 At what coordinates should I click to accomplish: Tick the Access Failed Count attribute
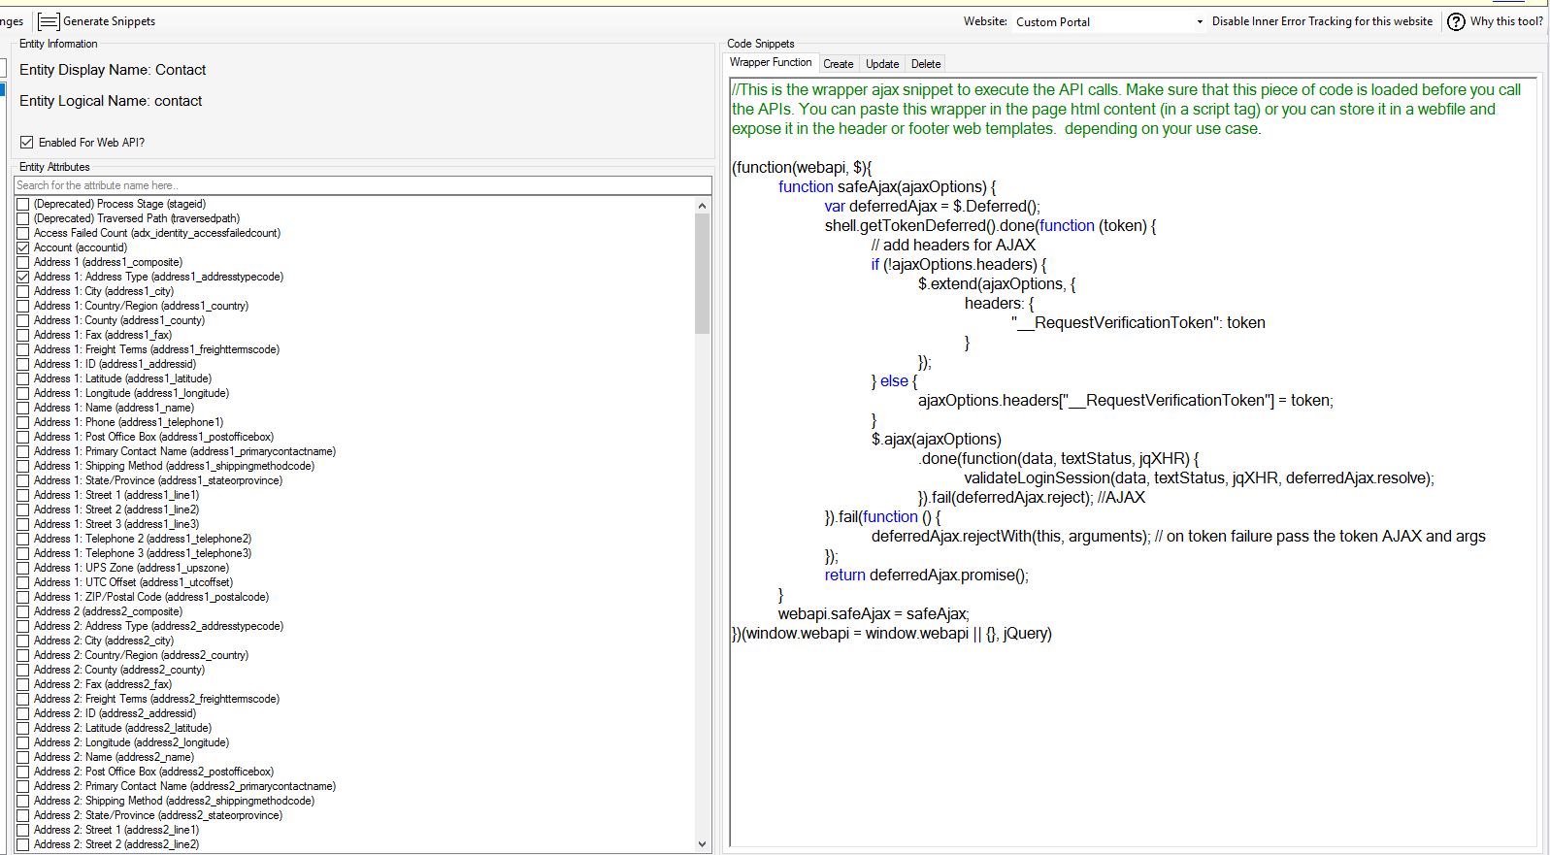coord(23,233)
